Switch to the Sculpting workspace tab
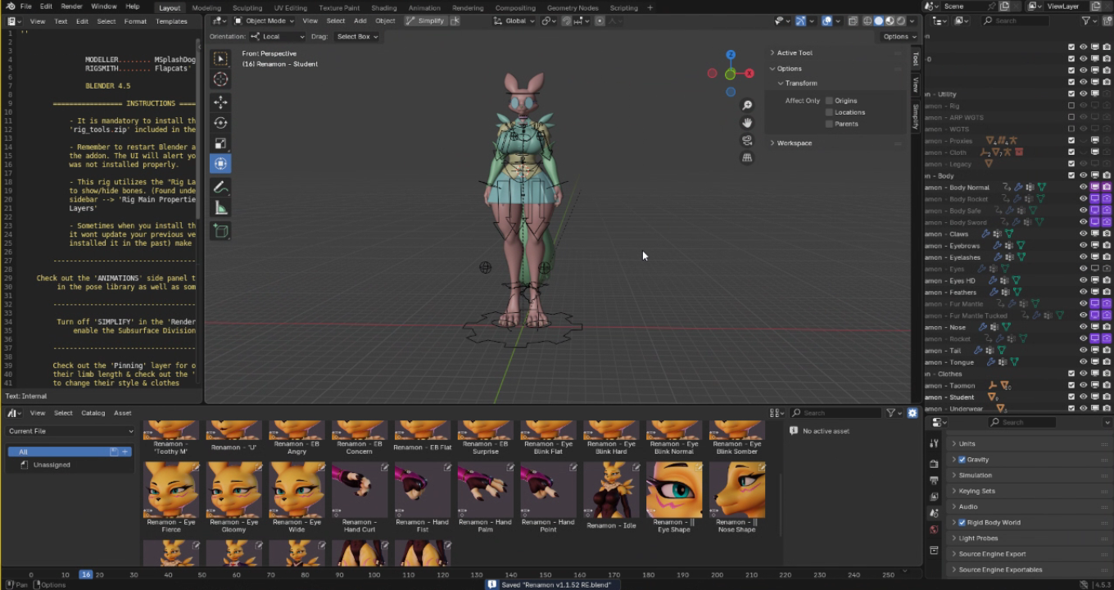 pyautogui.click(x=247, y=8)
